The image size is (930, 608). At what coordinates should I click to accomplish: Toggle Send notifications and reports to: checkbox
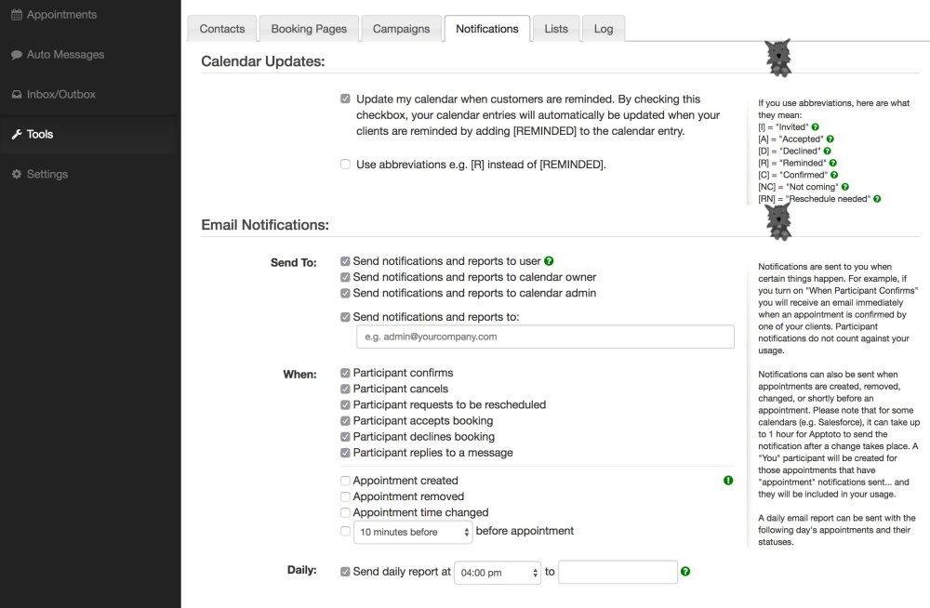click(345, 317)
